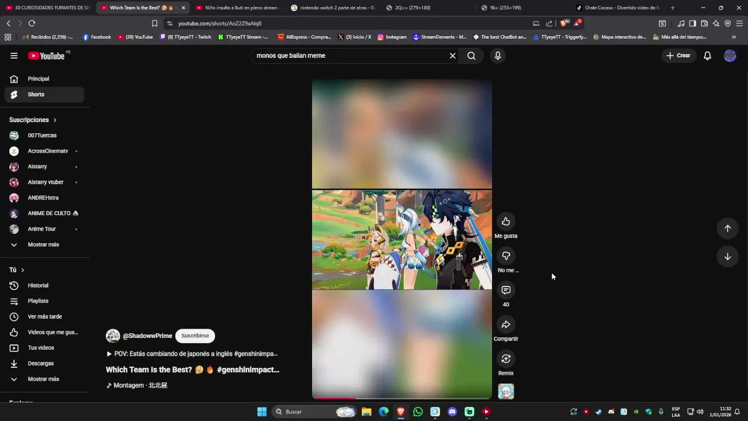Open Brave Rewards triangle icon
The width and height of the screenshot is (748, 421).
click(577, 23)
